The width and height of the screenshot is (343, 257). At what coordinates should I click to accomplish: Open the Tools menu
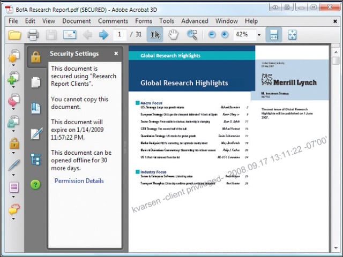(167, 21)
